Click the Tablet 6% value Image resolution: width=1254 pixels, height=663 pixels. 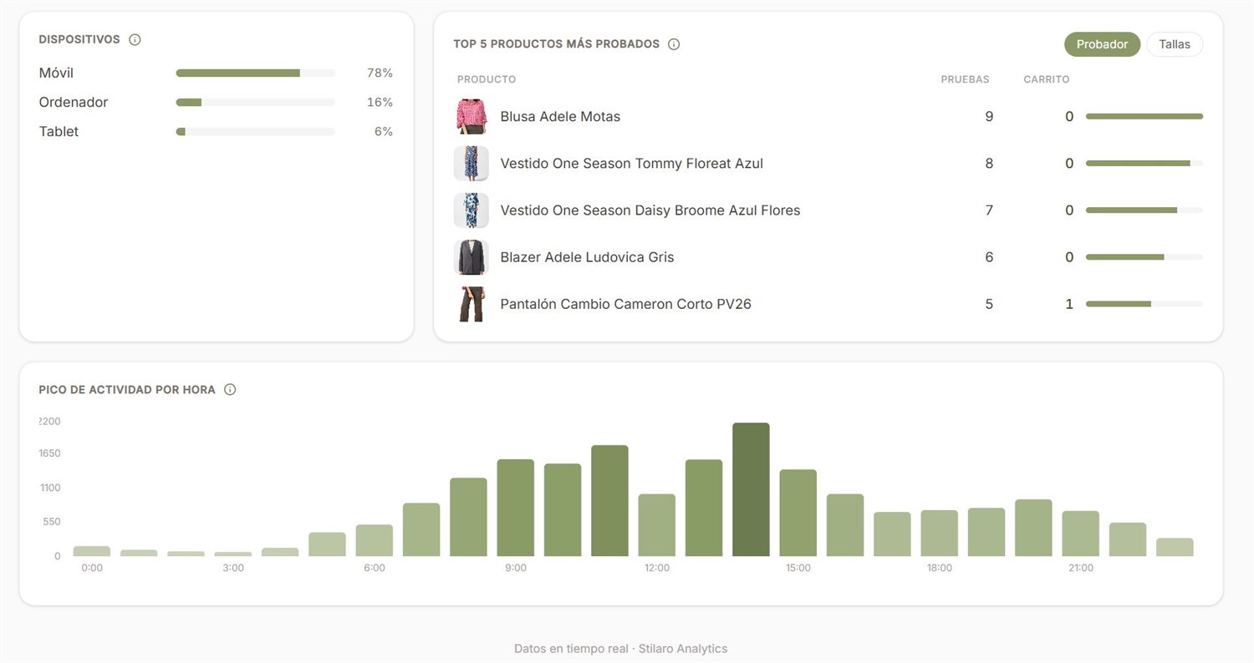point(384,131)
